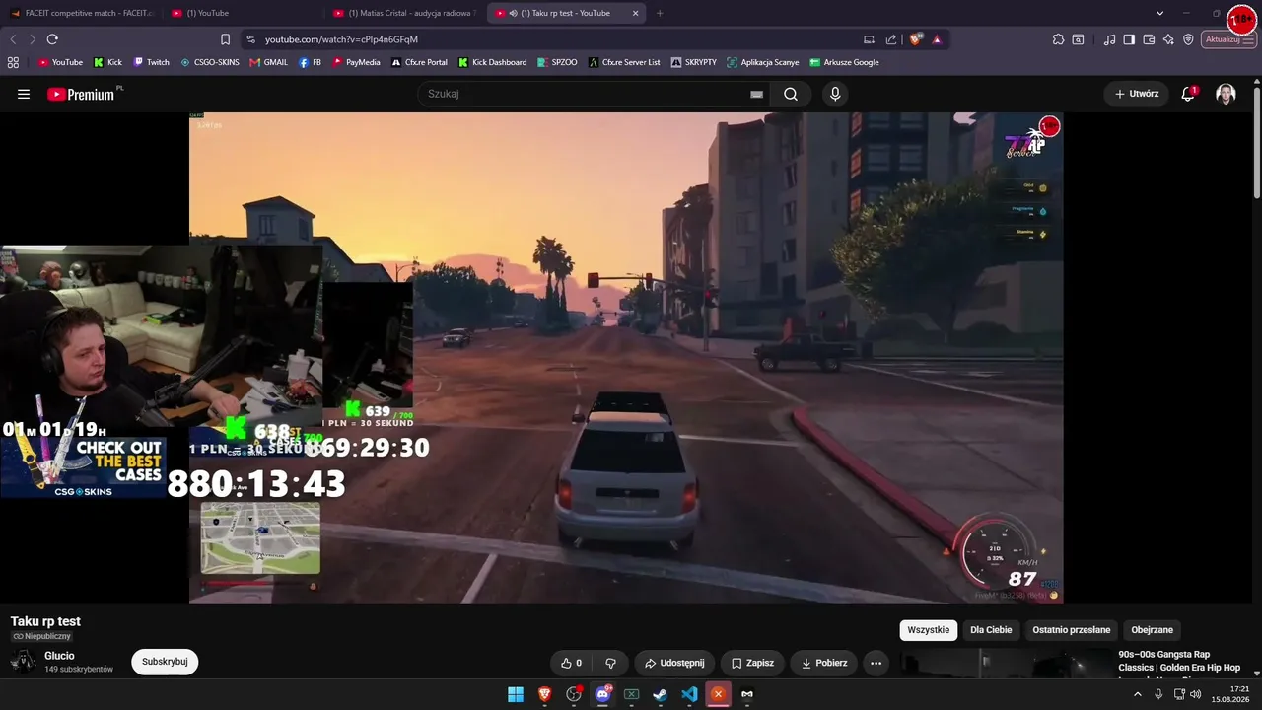Share this page from address bar

point(891,39)
